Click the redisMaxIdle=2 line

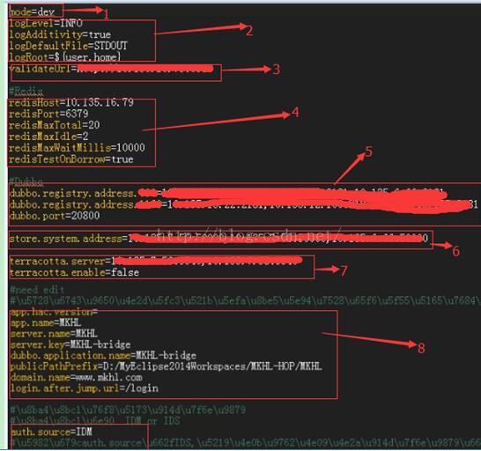(x=48, y=137)
